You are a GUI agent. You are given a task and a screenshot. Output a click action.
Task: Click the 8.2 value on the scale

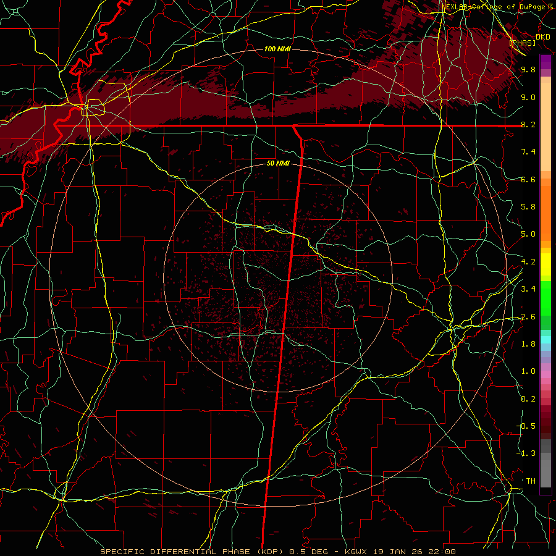(x=528, y=124)
